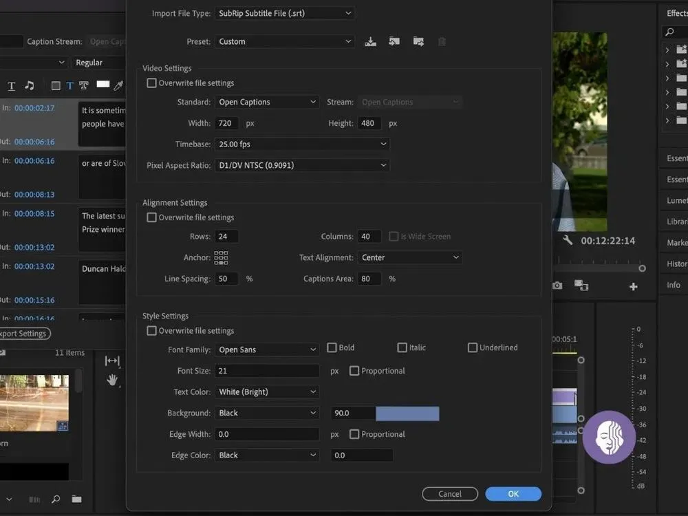
Task: Open settings wrench in Program monitor
Action: coord(568,240)
